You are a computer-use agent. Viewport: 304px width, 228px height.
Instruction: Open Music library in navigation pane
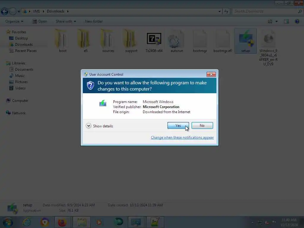point(20,76)
